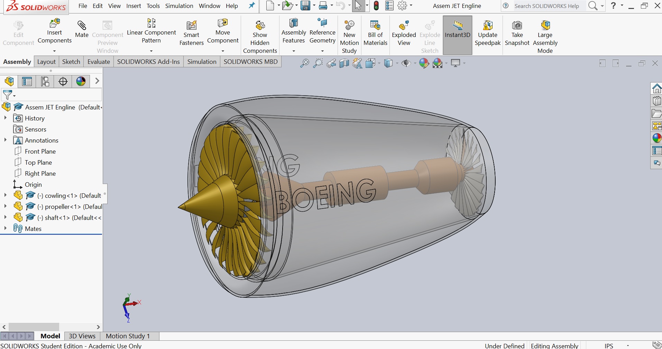Open the DisplayManager color ball tab
662x349 pixels.
[81, 81]
